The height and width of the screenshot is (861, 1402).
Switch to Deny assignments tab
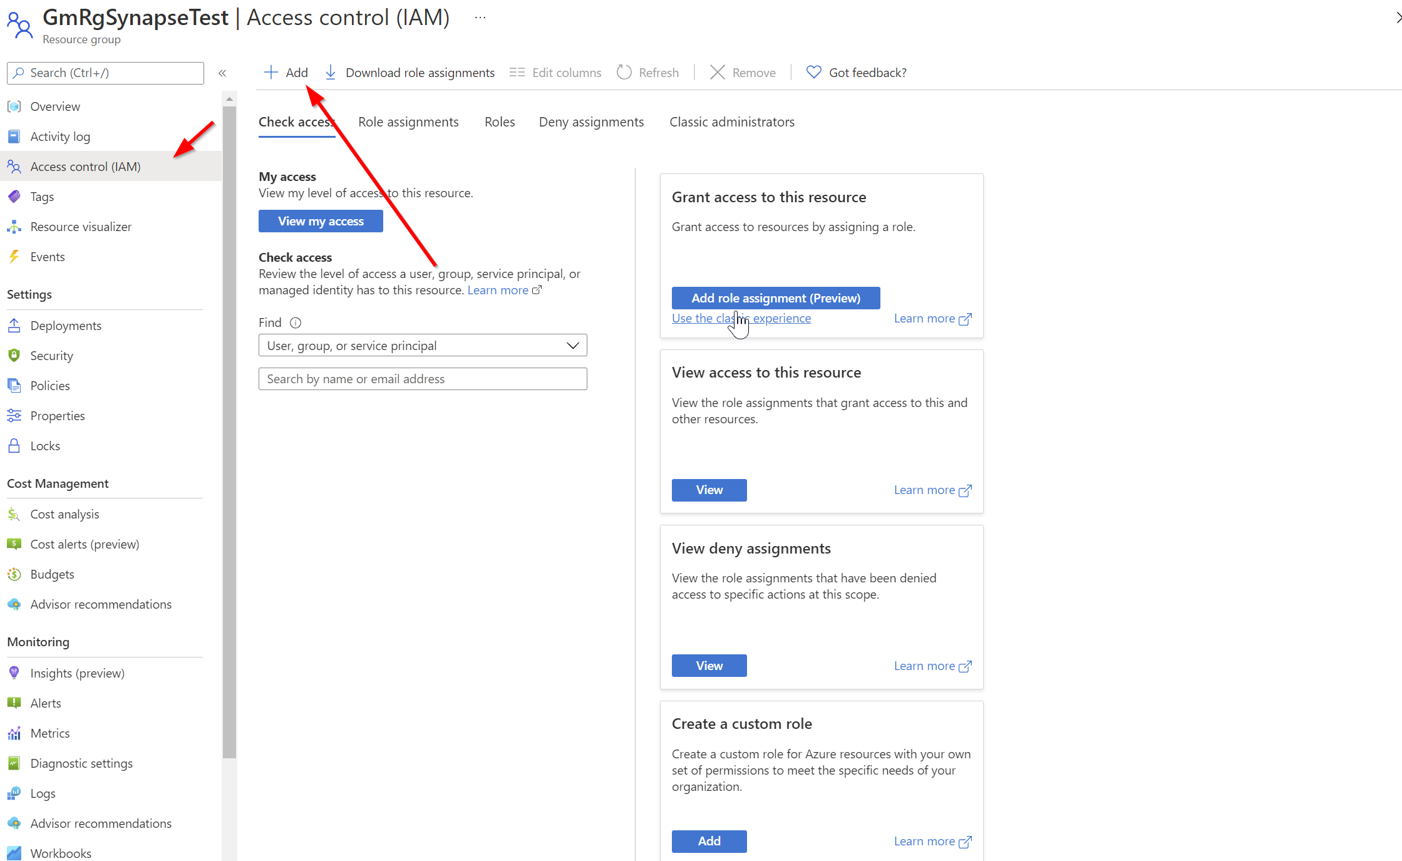(x=591, y=122)
